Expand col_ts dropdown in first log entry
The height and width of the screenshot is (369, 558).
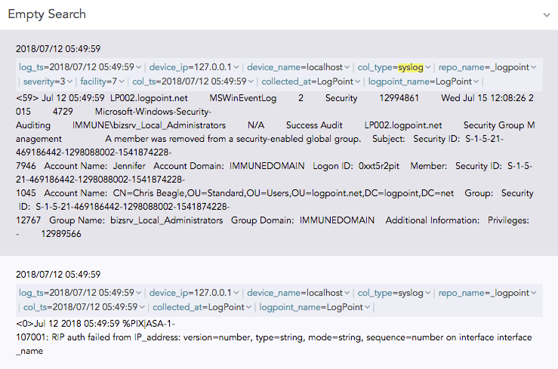pos(250,81)
